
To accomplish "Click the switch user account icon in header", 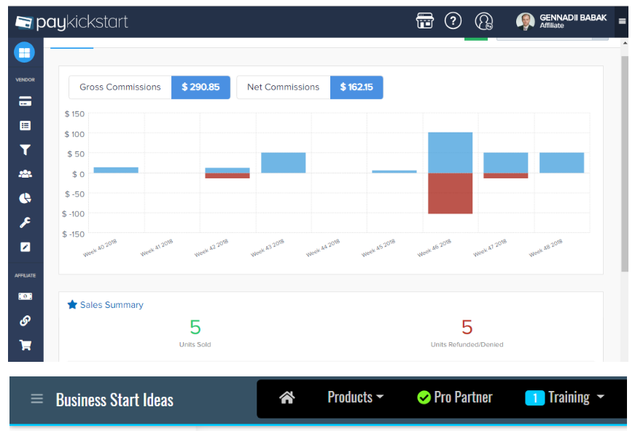I will 483,21.
